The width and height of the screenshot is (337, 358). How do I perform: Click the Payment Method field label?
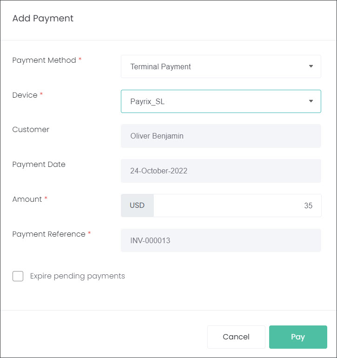point(44,60)
